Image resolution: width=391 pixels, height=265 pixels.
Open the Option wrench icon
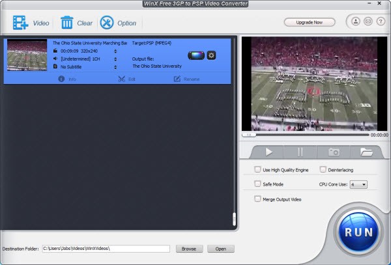[107, 23]
